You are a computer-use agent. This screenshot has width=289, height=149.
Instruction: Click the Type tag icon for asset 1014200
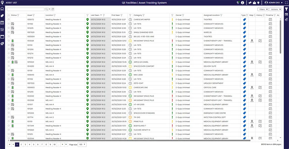tap(244, 66)
